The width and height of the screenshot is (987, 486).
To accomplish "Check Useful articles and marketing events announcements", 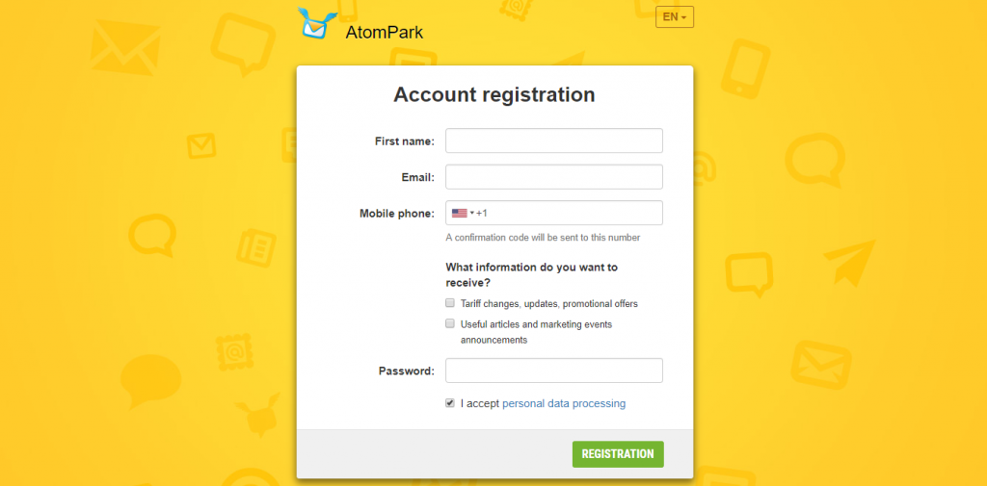I will click(450, 323).
